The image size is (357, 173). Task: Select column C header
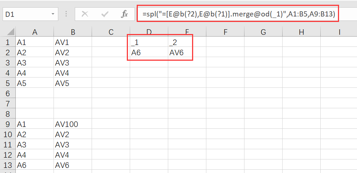[111, 32]
